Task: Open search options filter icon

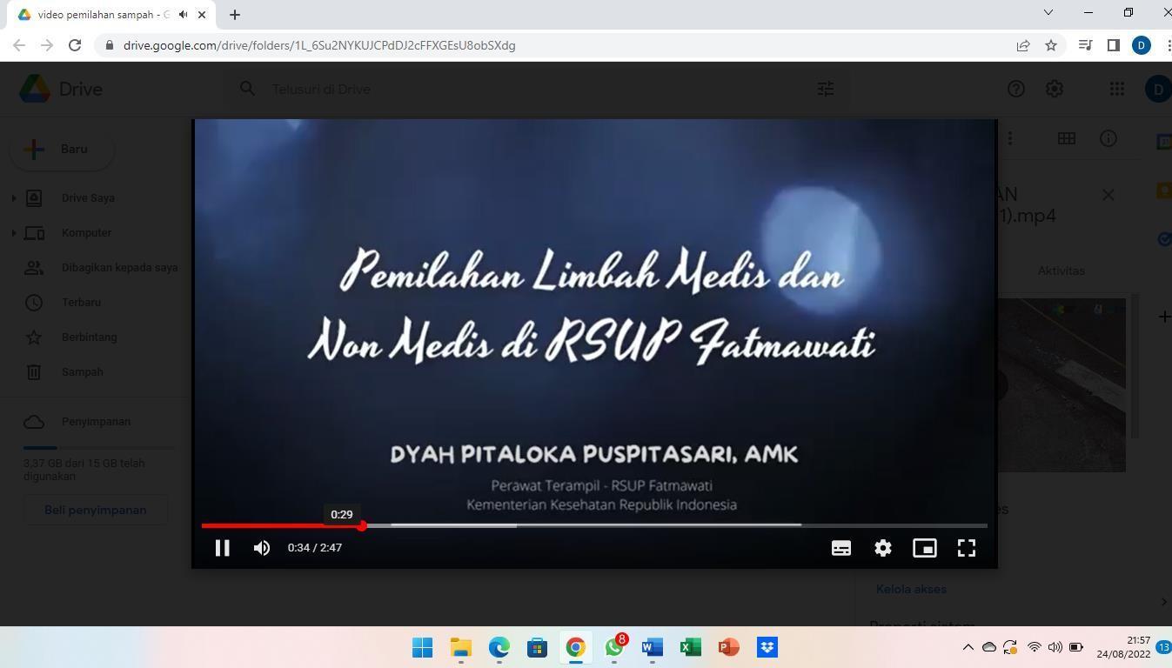Action: tap(826, 89)
